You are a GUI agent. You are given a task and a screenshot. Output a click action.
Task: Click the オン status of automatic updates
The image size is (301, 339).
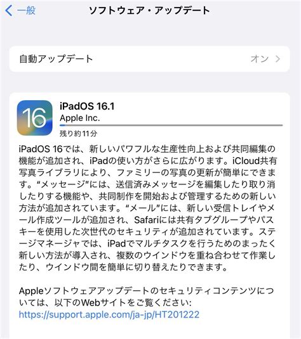tap(260, 59)
